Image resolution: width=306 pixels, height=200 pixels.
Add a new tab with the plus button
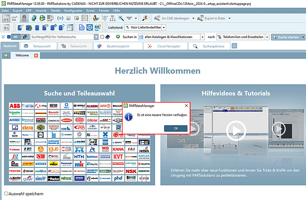(x=234, y=46)
